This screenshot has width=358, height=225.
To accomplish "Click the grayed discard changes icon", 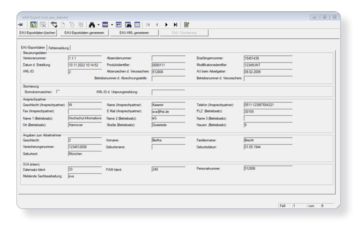I will [42, 25].
